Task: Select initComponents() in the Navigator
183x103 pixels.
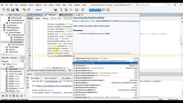Action: (x=15, y=72)
